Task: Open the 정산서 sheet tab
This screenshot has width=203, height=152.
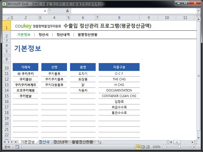Action: 44,142
